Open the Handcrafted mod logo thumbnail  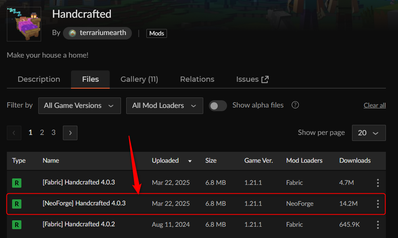[x=24, y=24]
